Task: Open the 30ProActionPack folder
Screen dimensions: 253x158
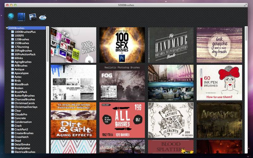Action: tap(23, 54)
